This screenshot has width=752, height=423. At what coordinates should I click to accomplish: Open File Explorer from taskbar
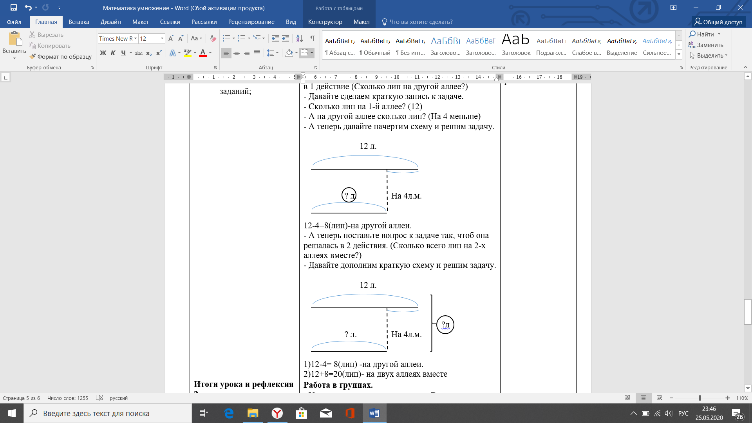[253, 413]
